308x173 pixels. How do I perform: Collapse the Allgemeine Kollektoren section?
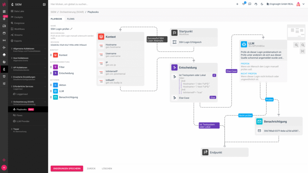45,49
